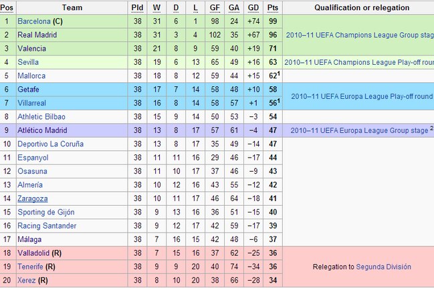
Task: Click the Mallorca team link
Action: tap(31, 76)
